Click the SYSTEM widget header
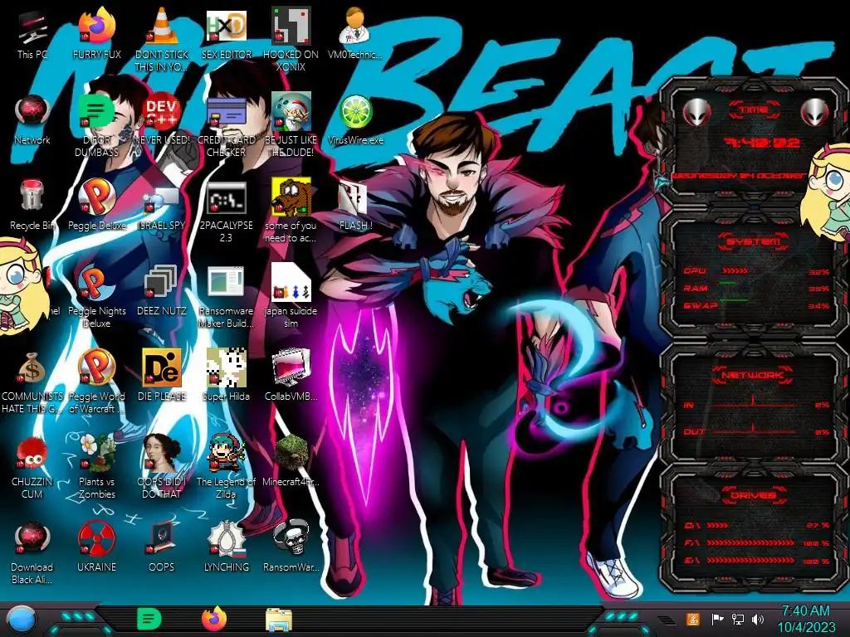Viewport: 850px width, 637px height. tap(754, 241)
